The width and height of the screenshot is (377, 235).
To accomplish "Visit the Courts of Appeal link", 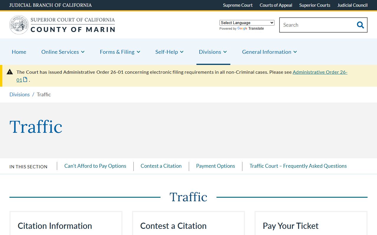I will point(276,5).
